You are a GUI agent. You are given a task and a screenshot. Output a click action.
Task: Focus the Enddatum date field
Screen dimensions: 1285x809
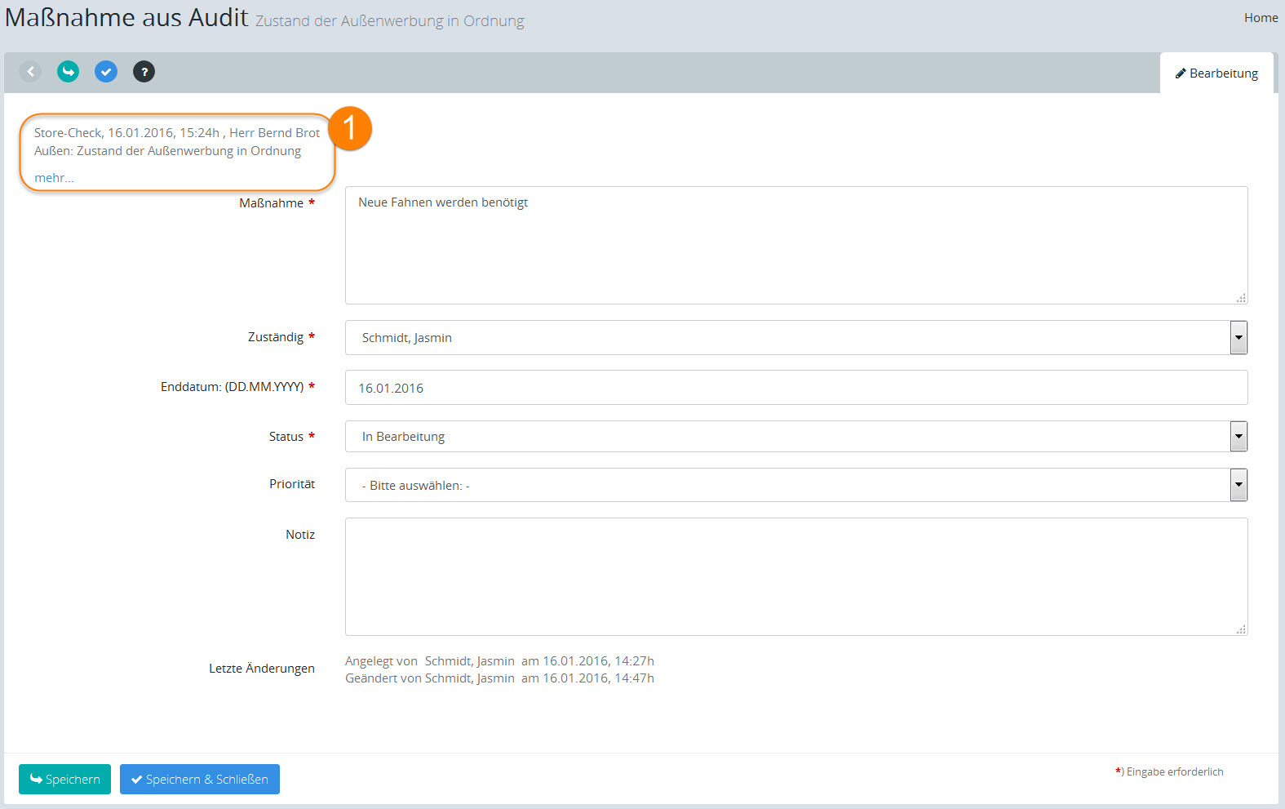coord(795,388)
